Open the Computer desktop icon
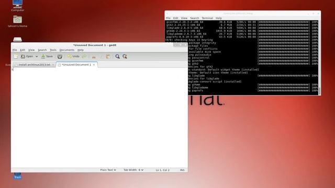 17,6
